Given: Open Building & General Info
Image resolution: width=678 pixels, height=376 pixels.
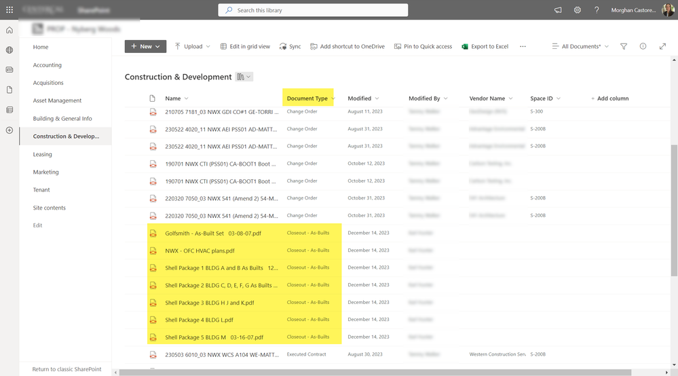Looking at the screenshot, I should click(x=62, y=118).
